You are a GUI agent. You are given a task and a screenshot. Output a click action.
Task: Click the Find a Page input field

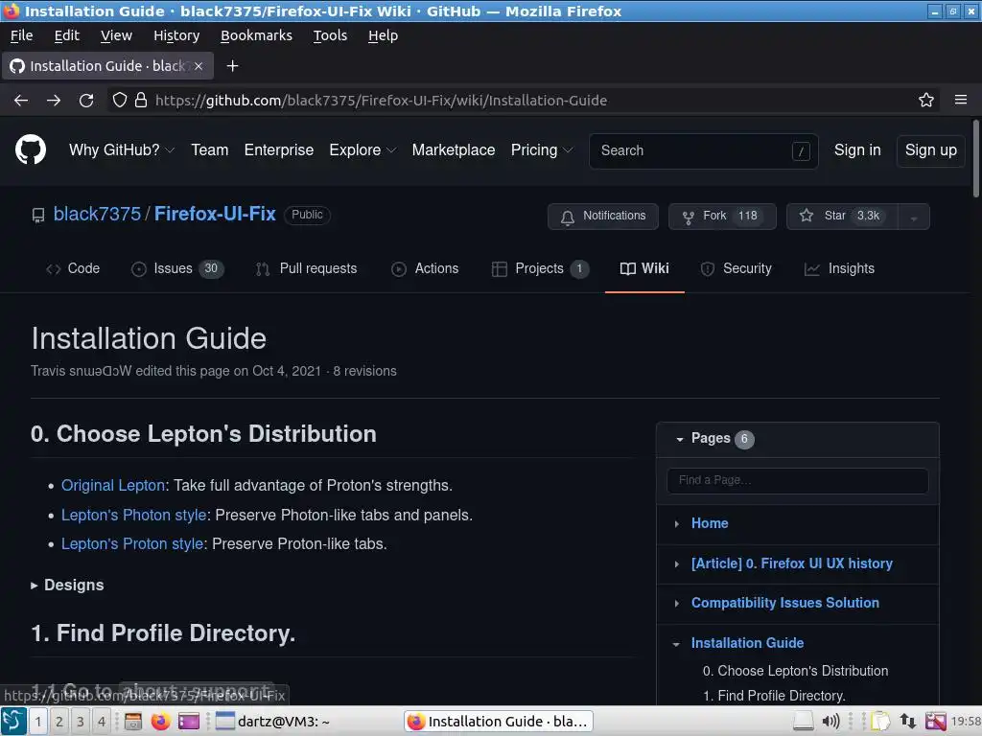point(797,481)
